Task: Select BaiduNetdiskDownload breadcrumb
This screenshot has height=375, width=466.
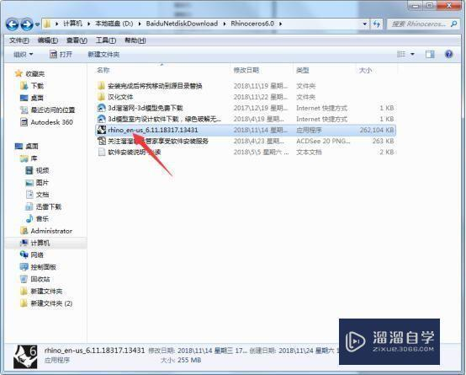Action: coord(182,24)
